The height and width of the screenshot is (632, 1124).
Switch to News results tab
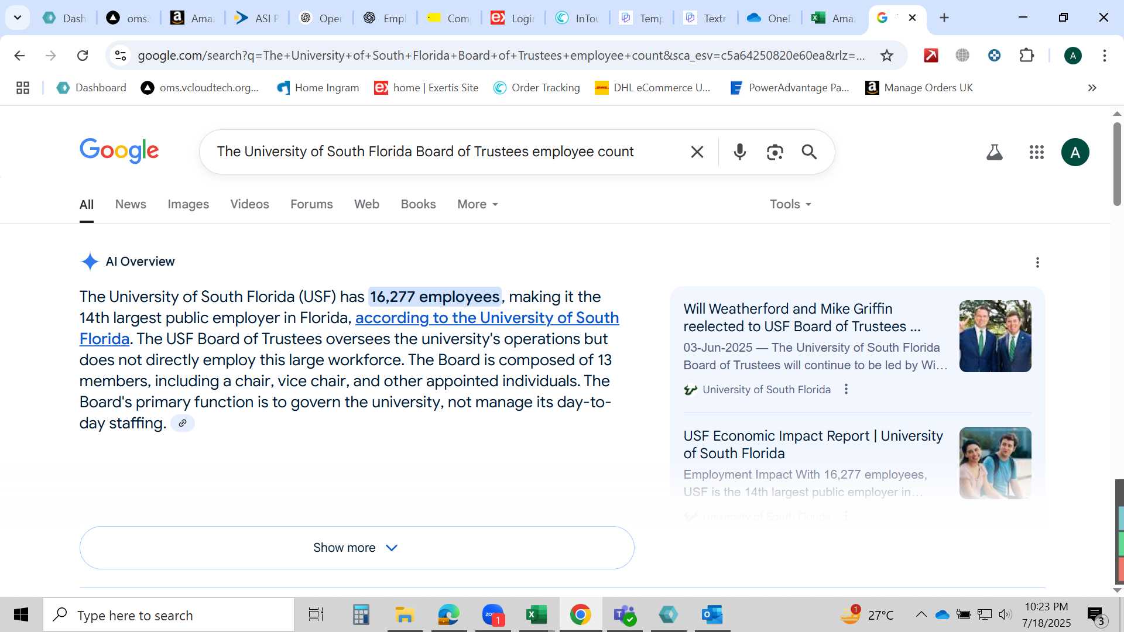(131, 204)
